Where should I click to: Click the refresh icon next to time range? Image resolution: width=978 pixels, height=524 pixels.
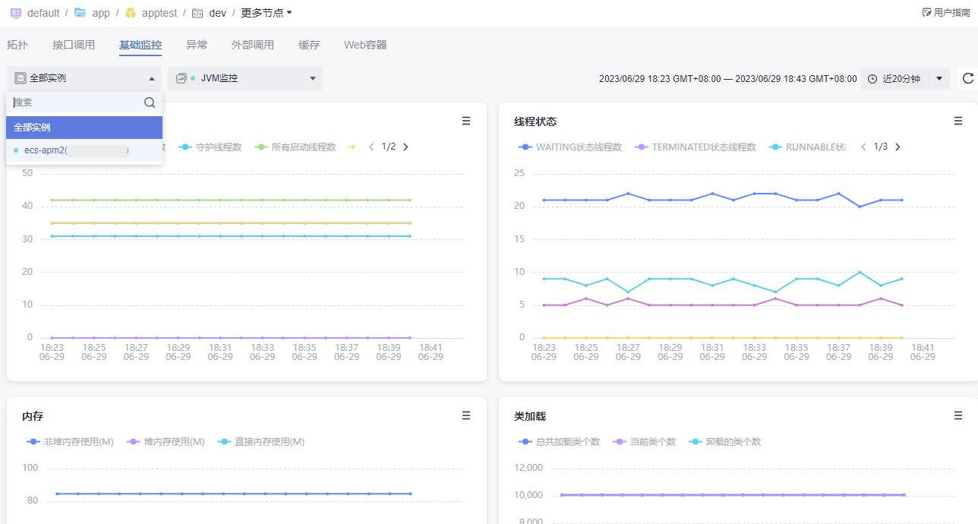click(x=968, y=78)
